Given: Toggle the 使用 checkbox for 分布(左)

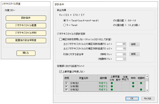Looking at the screenshot, I should [66, 83].
